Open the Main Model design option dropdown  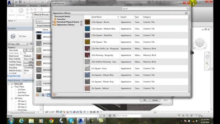coord(129,116)
